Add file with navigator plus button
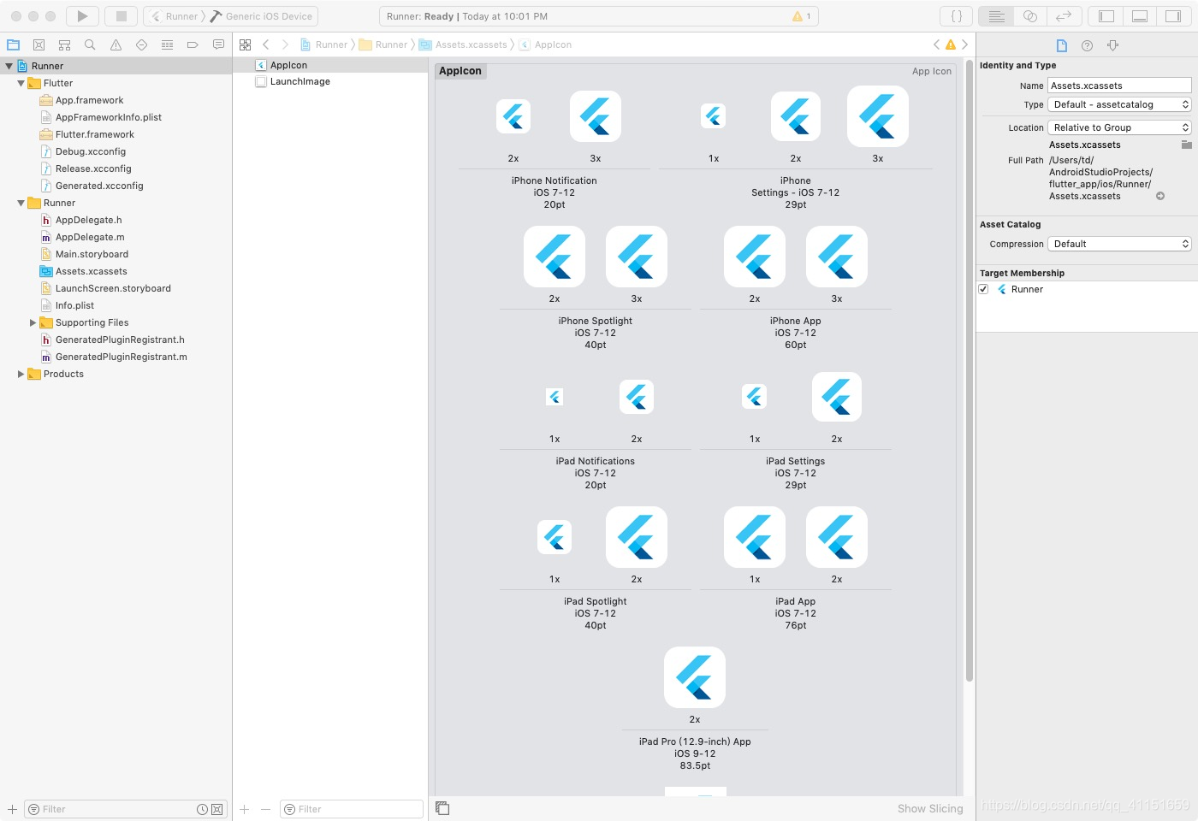 (x=12, y=809)
